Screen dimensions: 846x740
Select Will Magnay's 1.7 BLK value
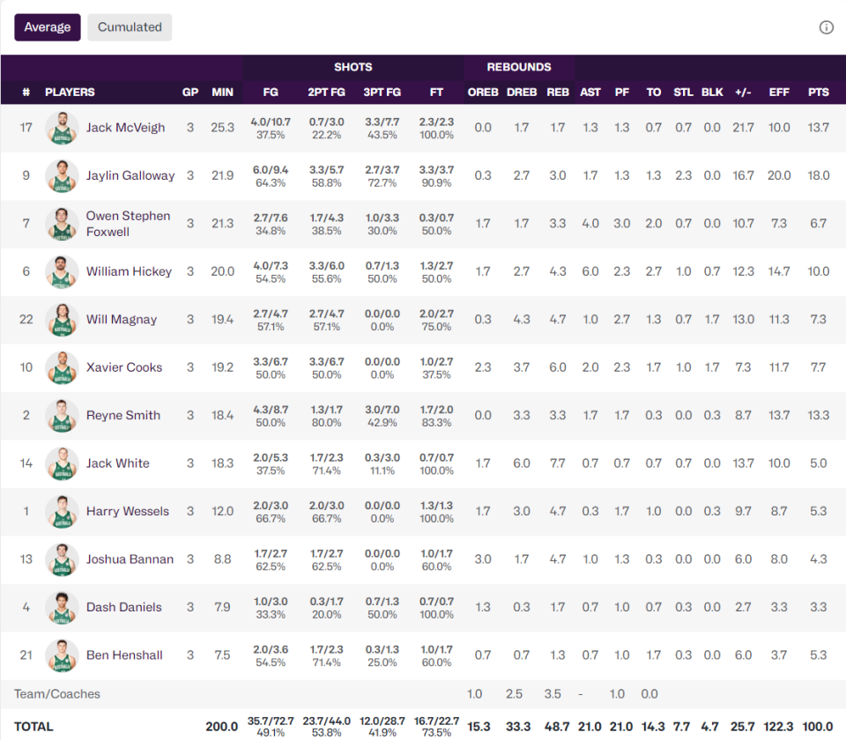(712, 319)
